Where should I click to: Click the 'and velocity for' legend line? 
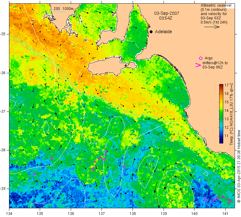point(214,14)
